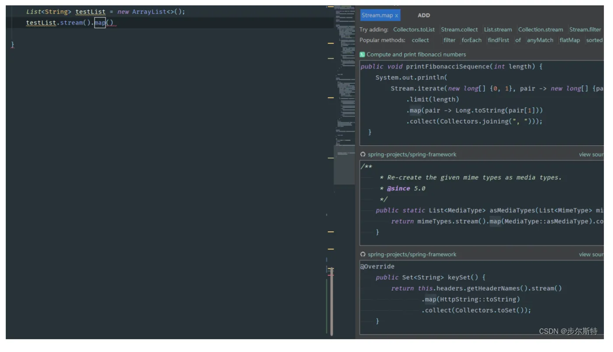Click stream() call in editor second line
Screen dimensions: 613x352
click(75, 23)
